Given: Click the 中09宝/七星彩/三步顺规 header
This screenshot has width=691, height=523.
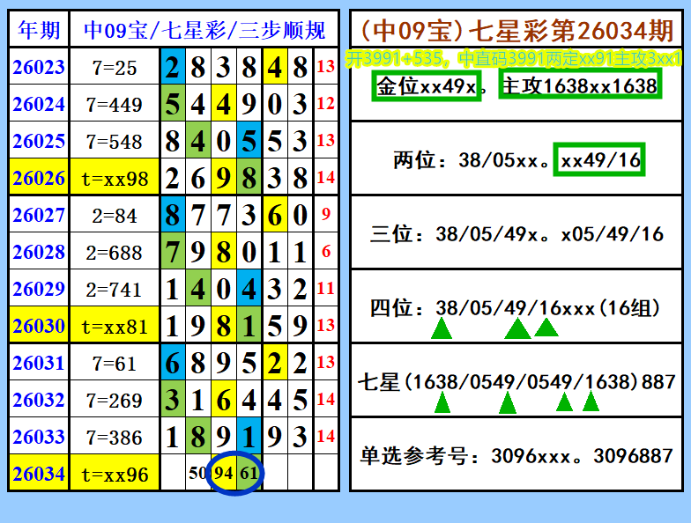Looking at the screenshot, I should click(x=204, y=31).
